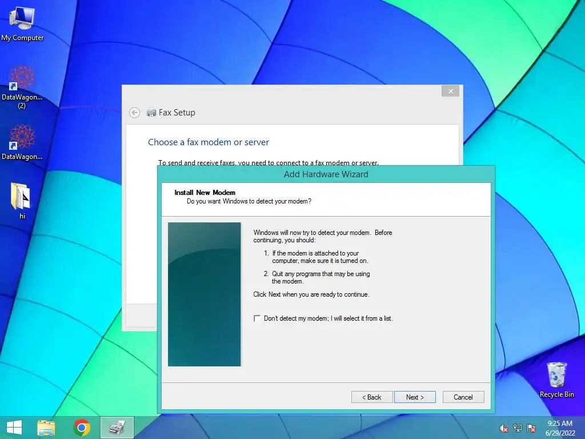
Task: Click 'Click Next when you are ready' text
Action: 311,294
